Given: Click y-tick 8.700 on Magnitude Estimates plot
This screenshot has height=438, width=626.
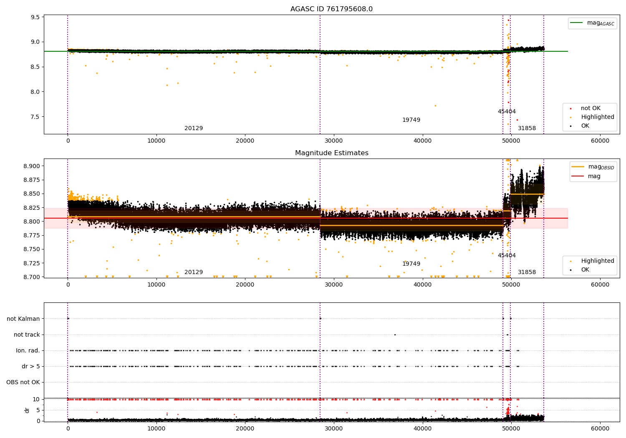Looking at the screenshot, I should point(32,277).
